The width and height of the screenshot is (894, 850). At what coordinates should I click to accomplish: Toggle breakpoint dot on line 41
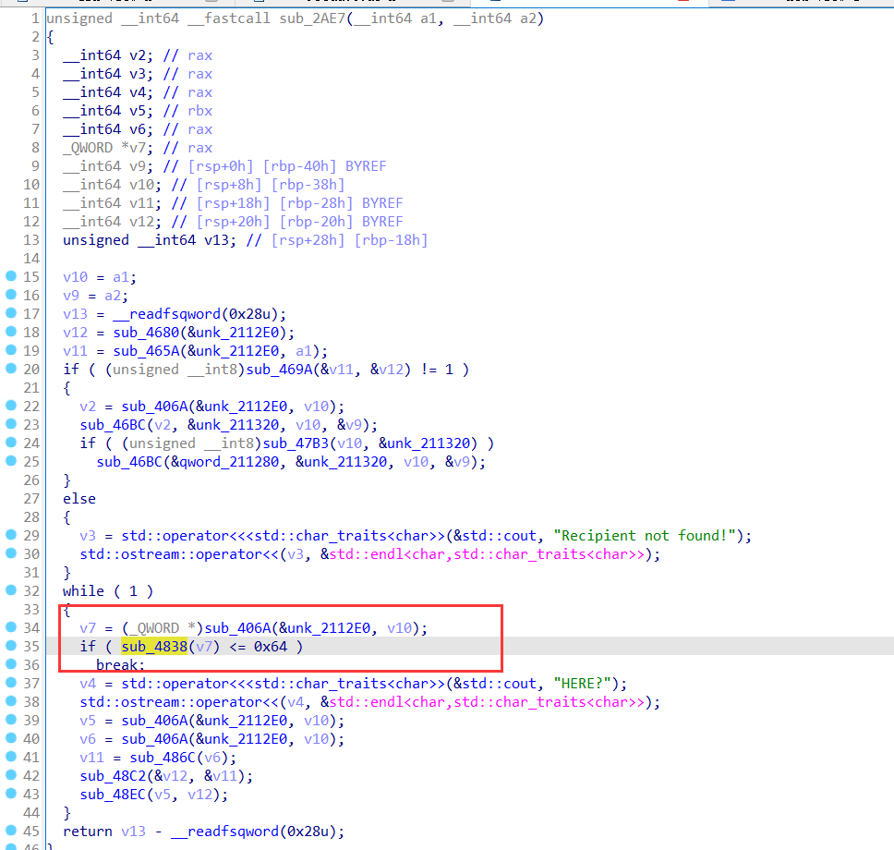11,757
